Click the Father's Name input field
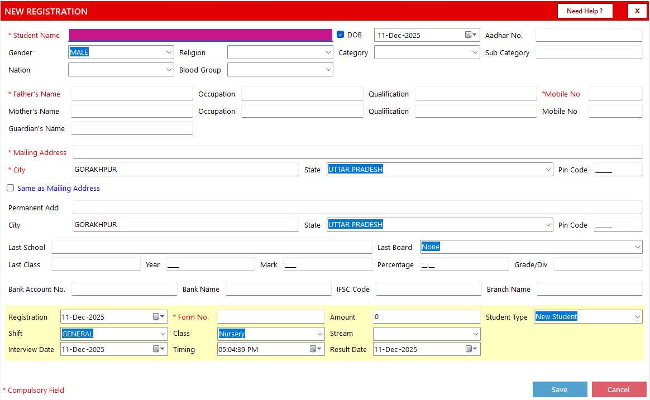The height and width of the screenshot is (400, 650). click(132, 94)
